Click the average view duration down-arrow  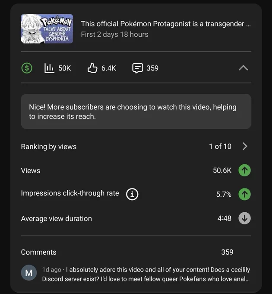pos(244,218)
